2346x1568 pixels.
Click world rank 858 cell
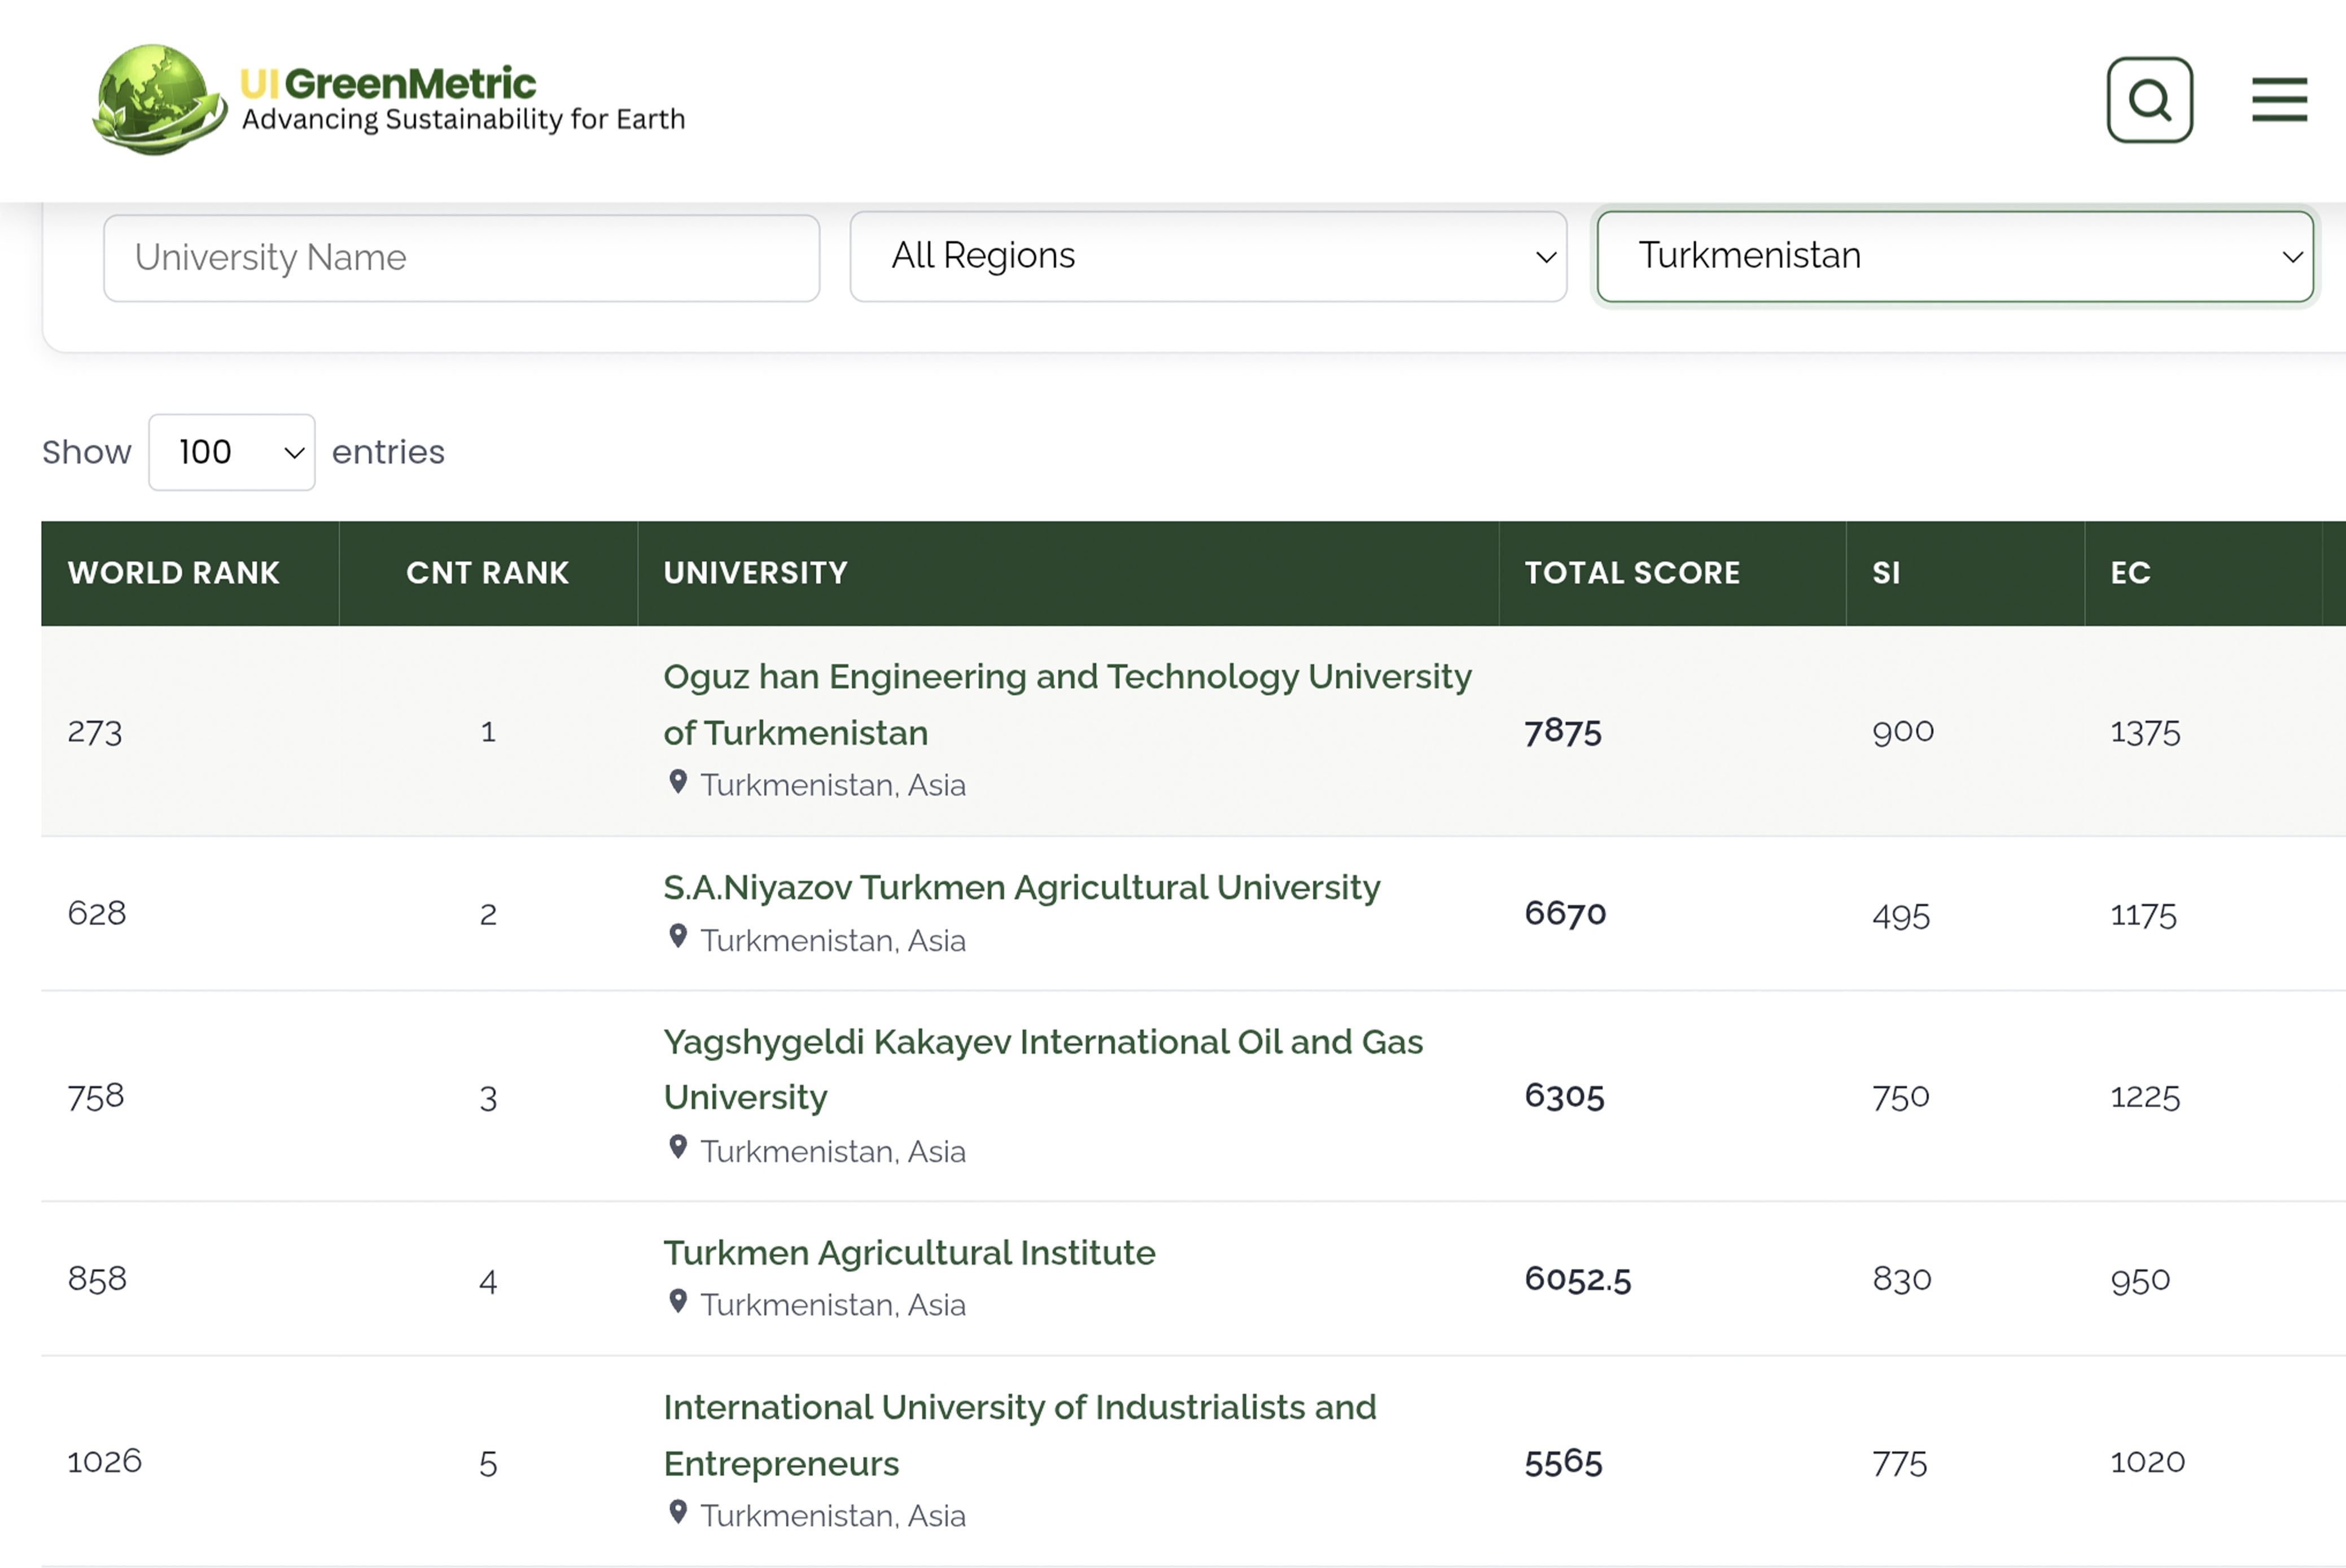click(97, 1280)
